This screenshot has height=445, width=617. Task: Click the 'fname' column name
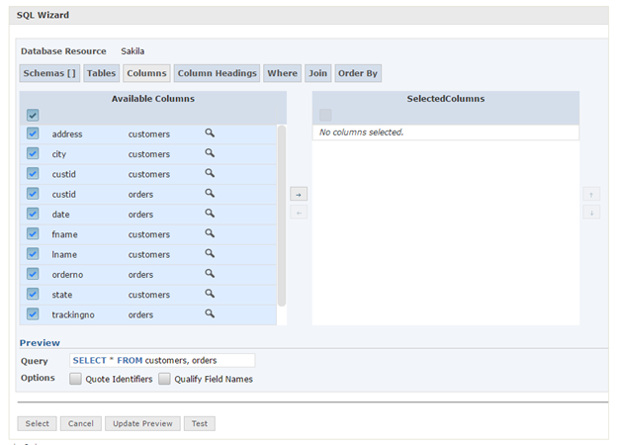point(64,234)
